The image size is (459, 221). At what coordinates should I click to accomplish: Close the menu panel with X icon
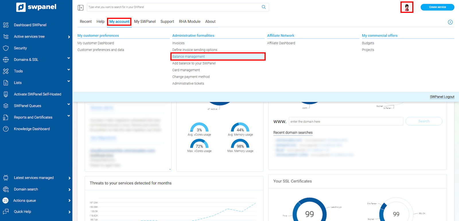tap(450, 22)
